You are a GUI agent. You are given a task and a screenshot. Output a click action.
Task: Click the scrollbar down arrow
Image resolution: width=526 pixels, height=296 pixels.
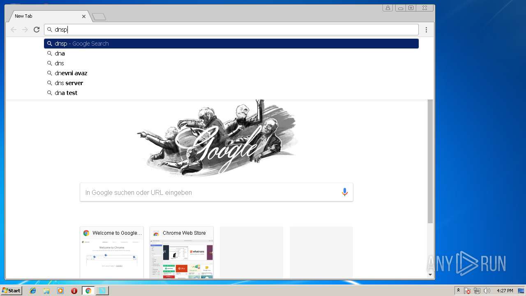click(x=430, y=275)
